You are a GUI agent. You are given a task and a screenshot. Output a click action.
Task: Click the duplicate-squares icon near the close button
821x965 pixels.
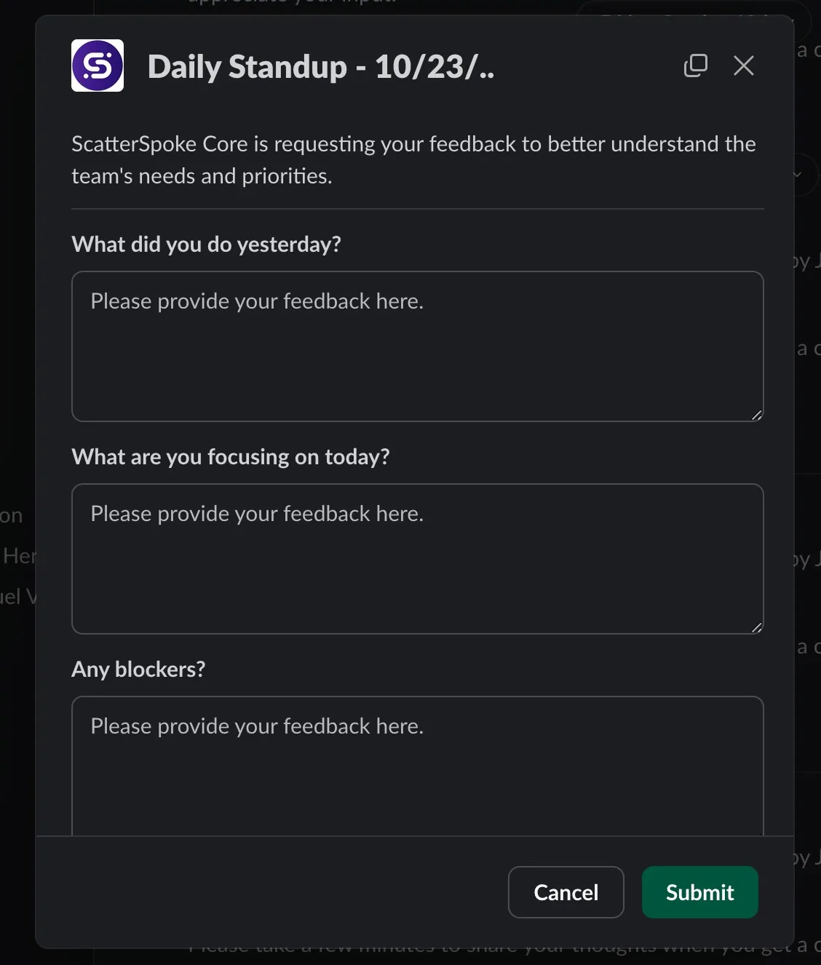tap(695, 65)
